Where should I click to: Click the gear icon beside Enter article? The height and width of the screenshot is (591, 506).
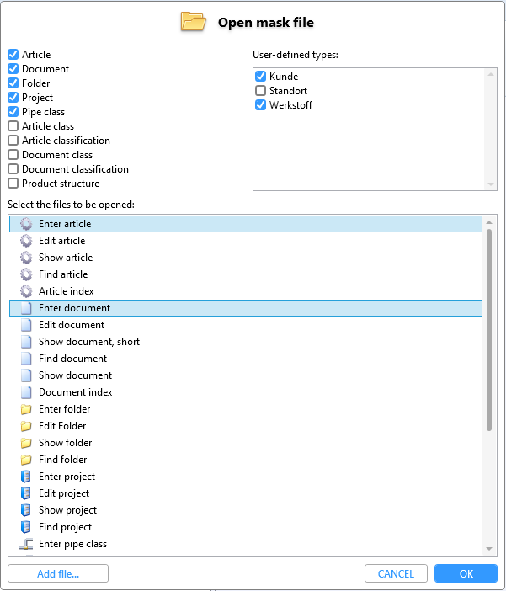(26, 224)
